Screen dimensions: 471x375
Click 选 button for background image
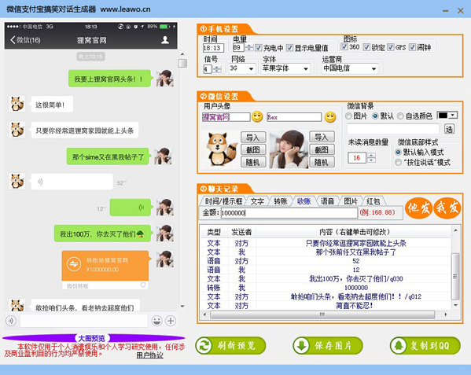pos(449,129)
